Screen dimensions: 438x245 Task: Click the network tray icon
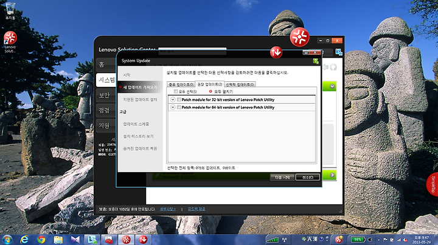coord(398,240)
